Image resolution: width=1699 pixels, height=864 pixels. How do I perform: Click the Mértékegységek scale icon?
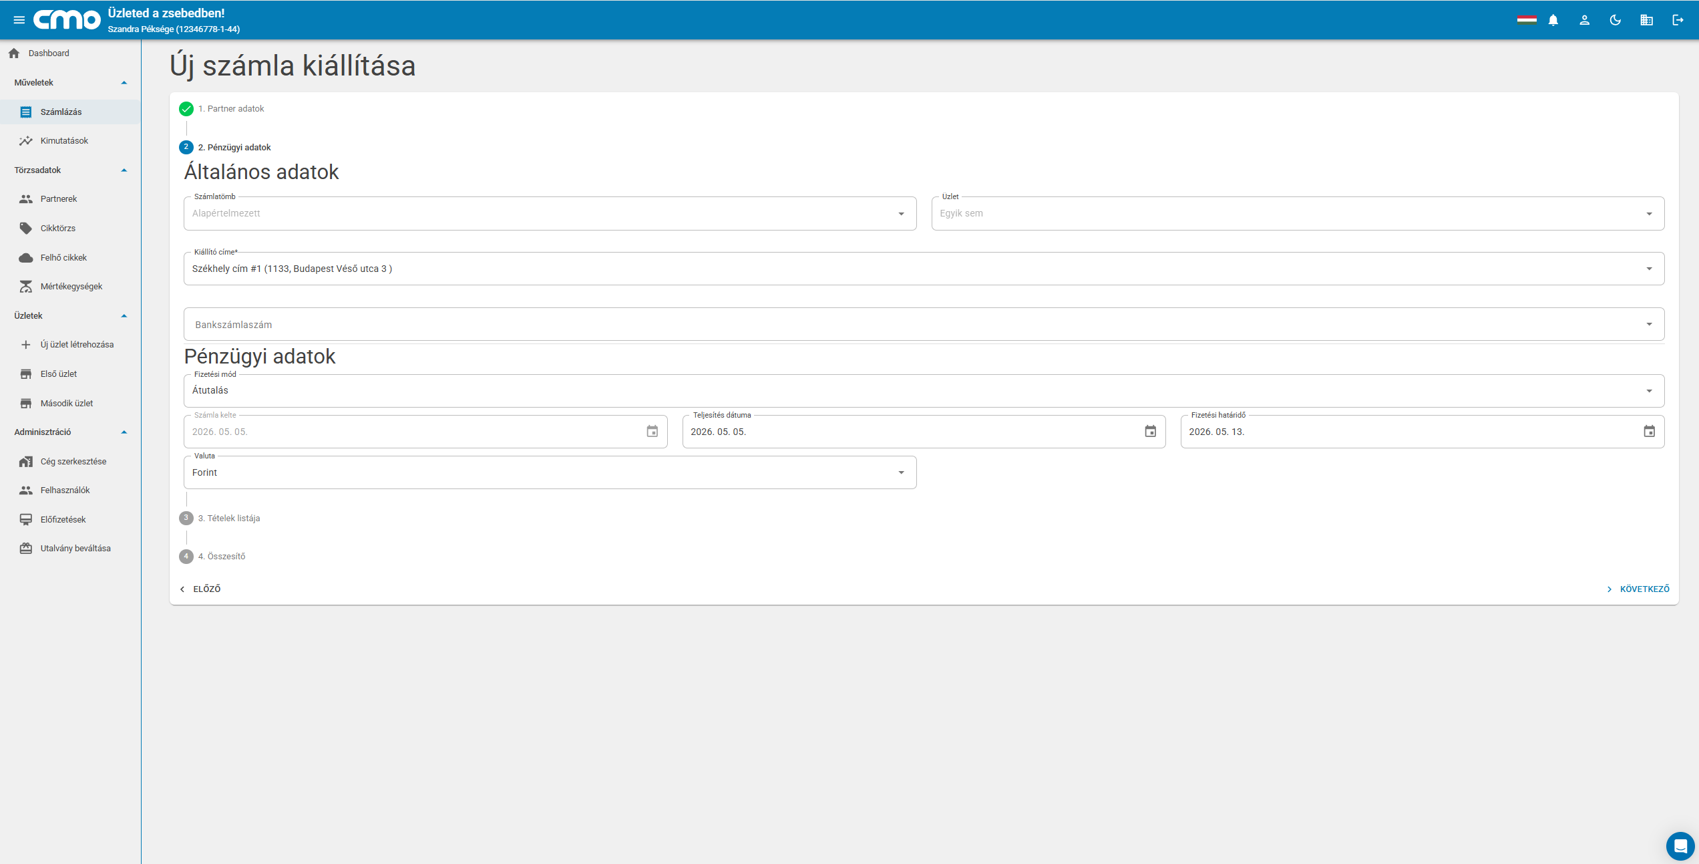26,287
